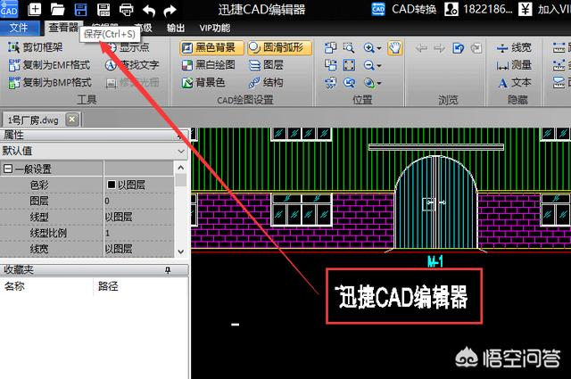This screenshot has width=571, height=379.
Task: Select the 剪切框架 tool
Action: [35, 47]
